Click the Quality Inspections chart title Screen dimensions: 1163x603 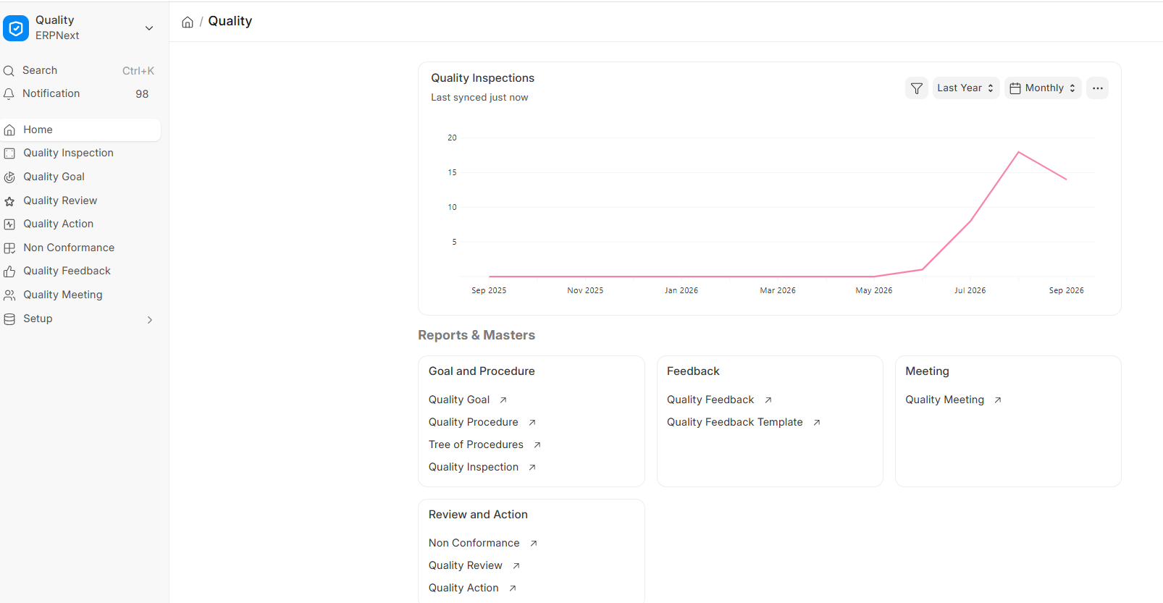[x=483, y=78]
